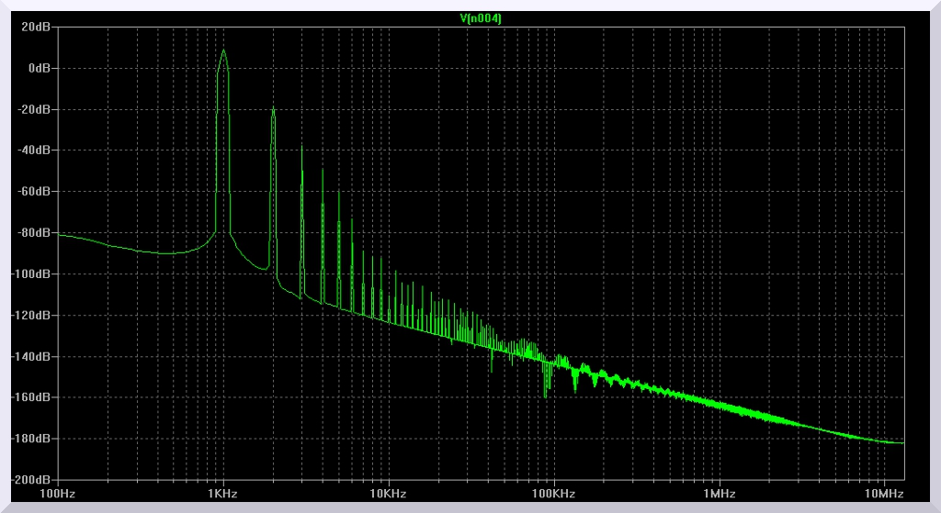Select the -60dB vertical axis label
Viewport: 941px width, 513px height.
coord(35,191)
